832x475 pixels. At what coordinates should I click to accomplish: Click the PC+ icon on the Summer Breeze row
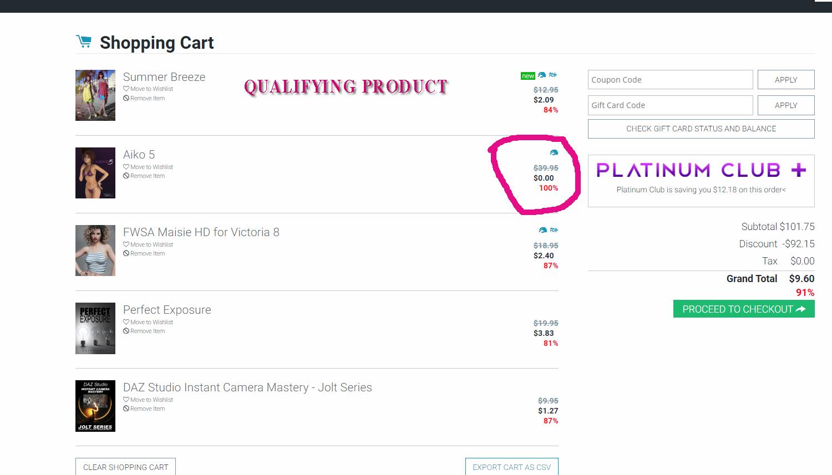(553, 75)
